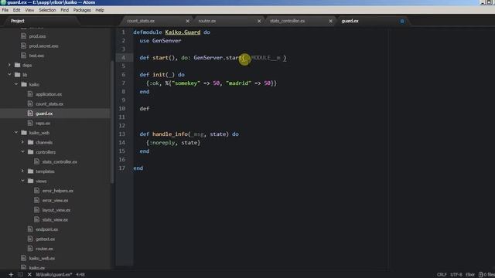The height and width of the screenshot is (278, 495).
Task: Open endpoint.ex from the tree
Action: [46, 229]
